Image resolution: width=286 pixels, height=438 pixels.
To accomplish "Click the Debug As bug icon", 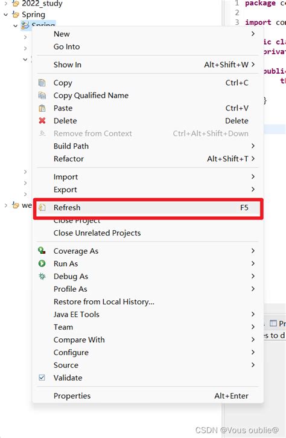I will (42, 276).
